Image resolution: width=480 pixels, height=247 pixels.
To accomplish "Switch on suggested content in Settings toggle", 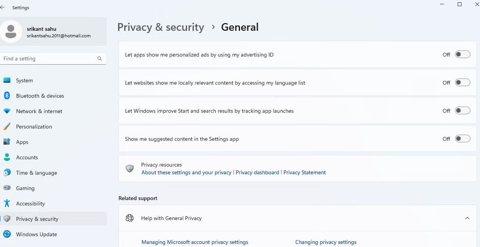I will point(462,139).
